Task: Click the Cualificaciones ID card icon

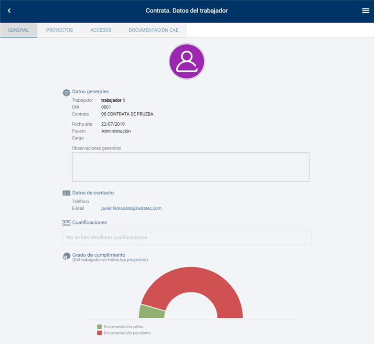Action: [66, 223]
